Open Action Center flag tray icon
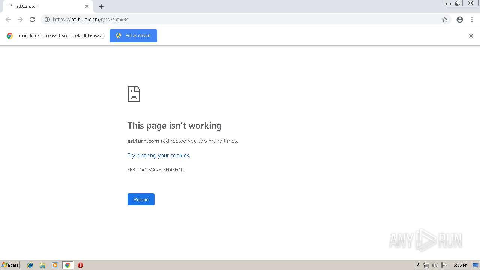The image size is (480, 270). click(x=444, y=265)
